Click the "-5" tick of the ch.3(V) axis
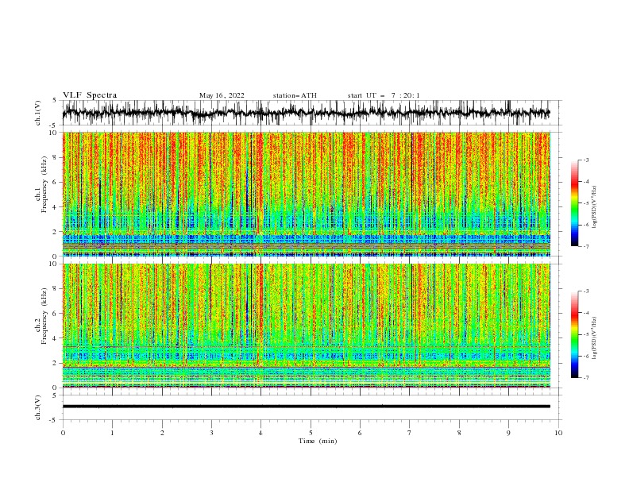629x486 pixels. pos(54,420)
